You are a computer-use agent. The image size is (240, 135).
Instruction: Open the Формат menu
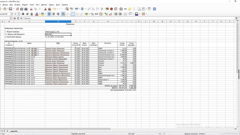click(25, 5)
